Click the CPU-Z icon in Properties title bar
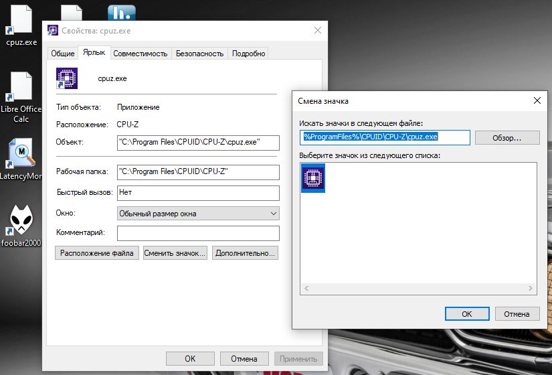 click(x=53, y=30)
